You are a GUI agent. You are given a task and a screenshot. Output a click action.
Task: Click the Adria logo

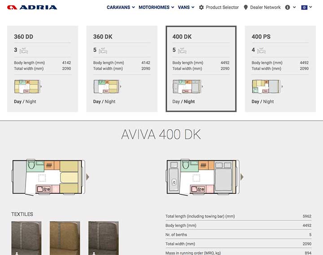[32, 8]
